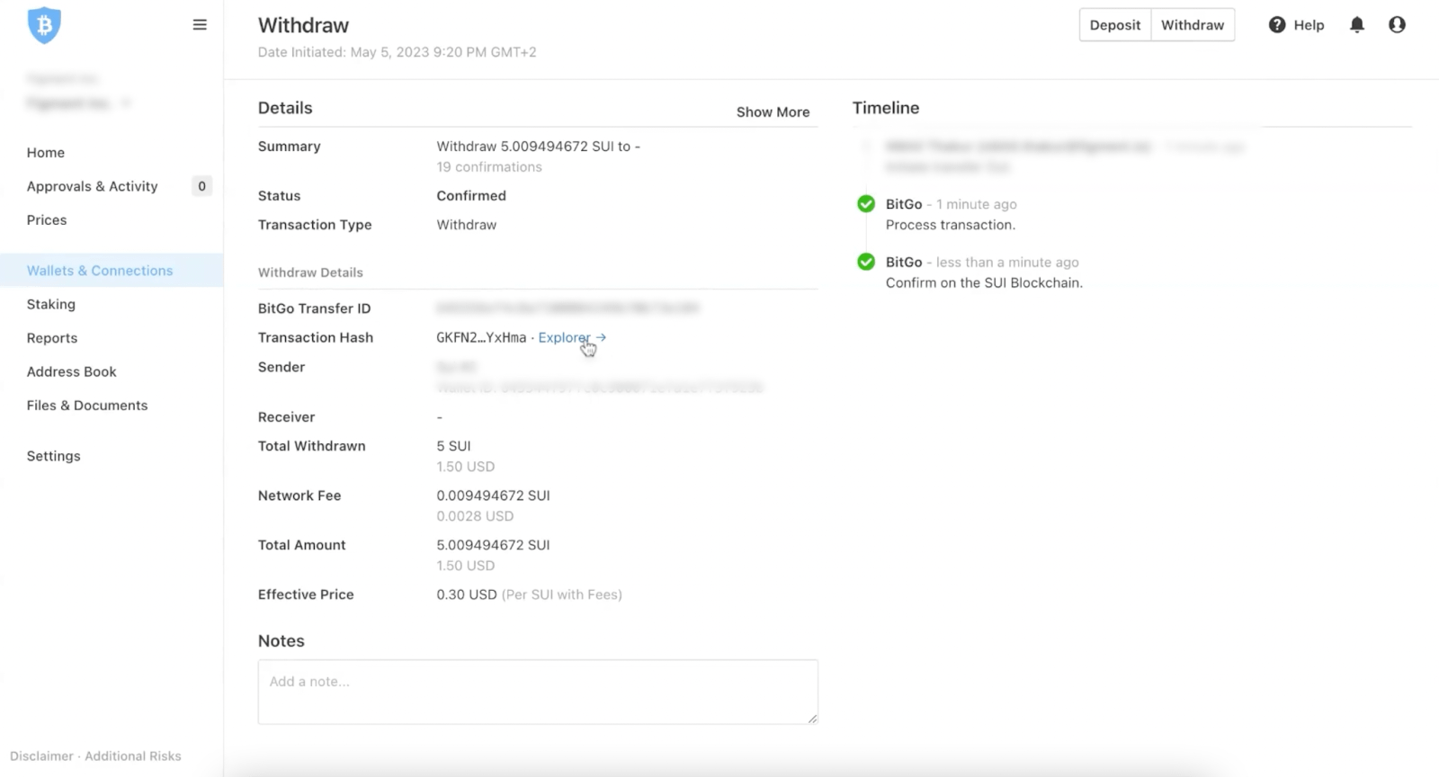Open the Home page
This screenshot has width=1439, height=777.
pyautogui.click(x=46, y=153)
